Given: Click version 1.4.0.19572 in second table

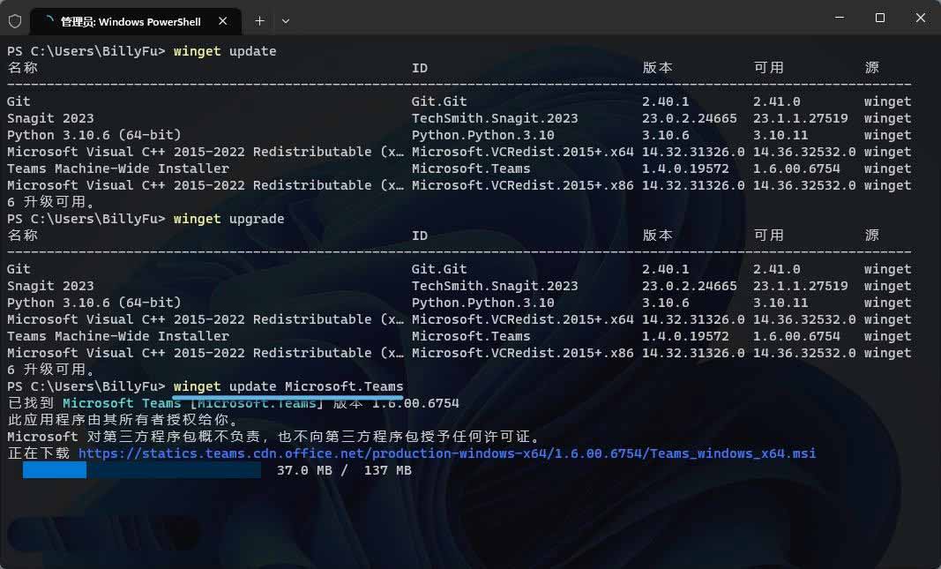Looking at the screenshot, I should 685,336.
